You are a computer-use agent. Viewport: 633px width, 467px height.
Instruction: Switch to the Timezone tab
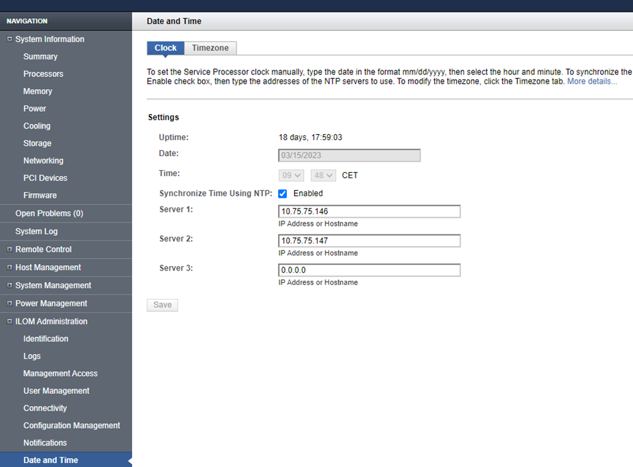coord(210,48)
